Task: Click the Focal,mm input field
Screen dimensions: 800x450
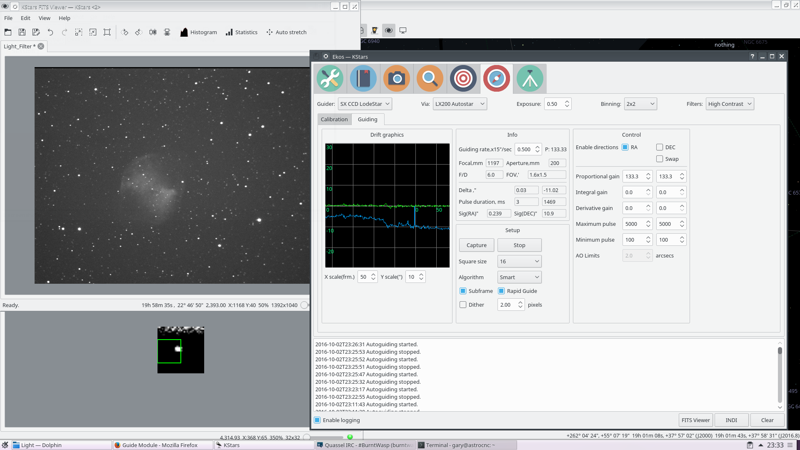Action: 494,163
